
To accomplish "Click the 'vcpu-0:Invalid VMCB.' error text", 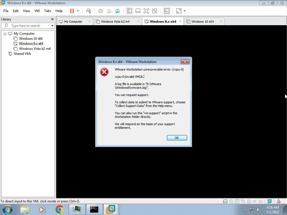I will [129, 77].
